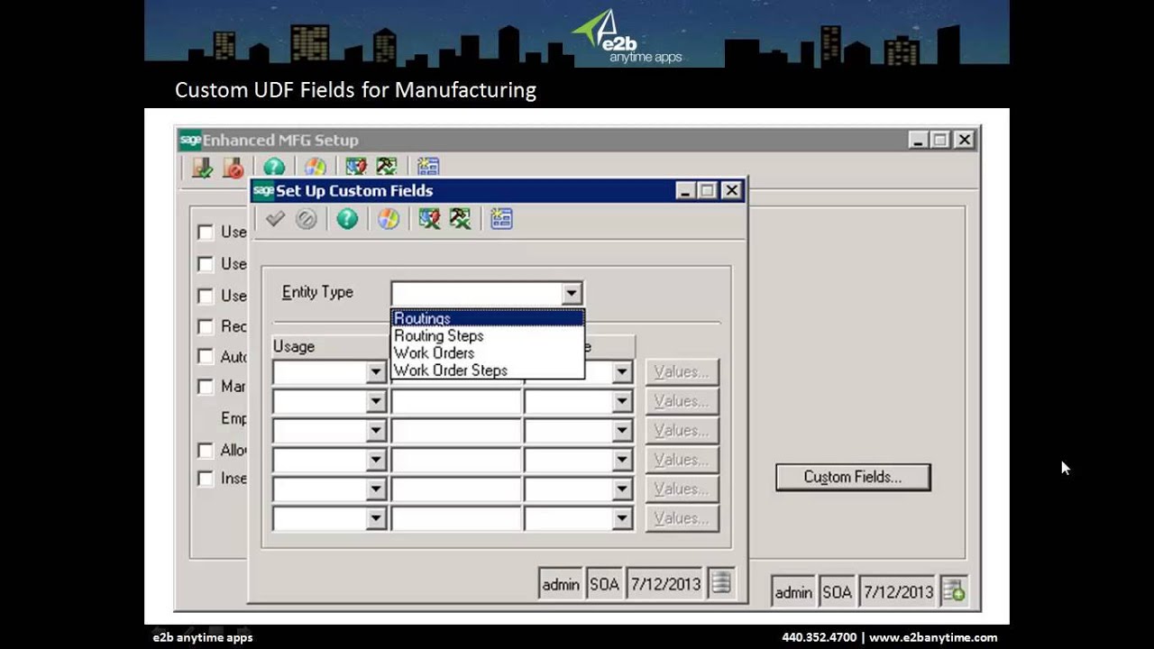
Task: Choose Work Order Steps in Entity Type list
Action: (x=487, y=370)
